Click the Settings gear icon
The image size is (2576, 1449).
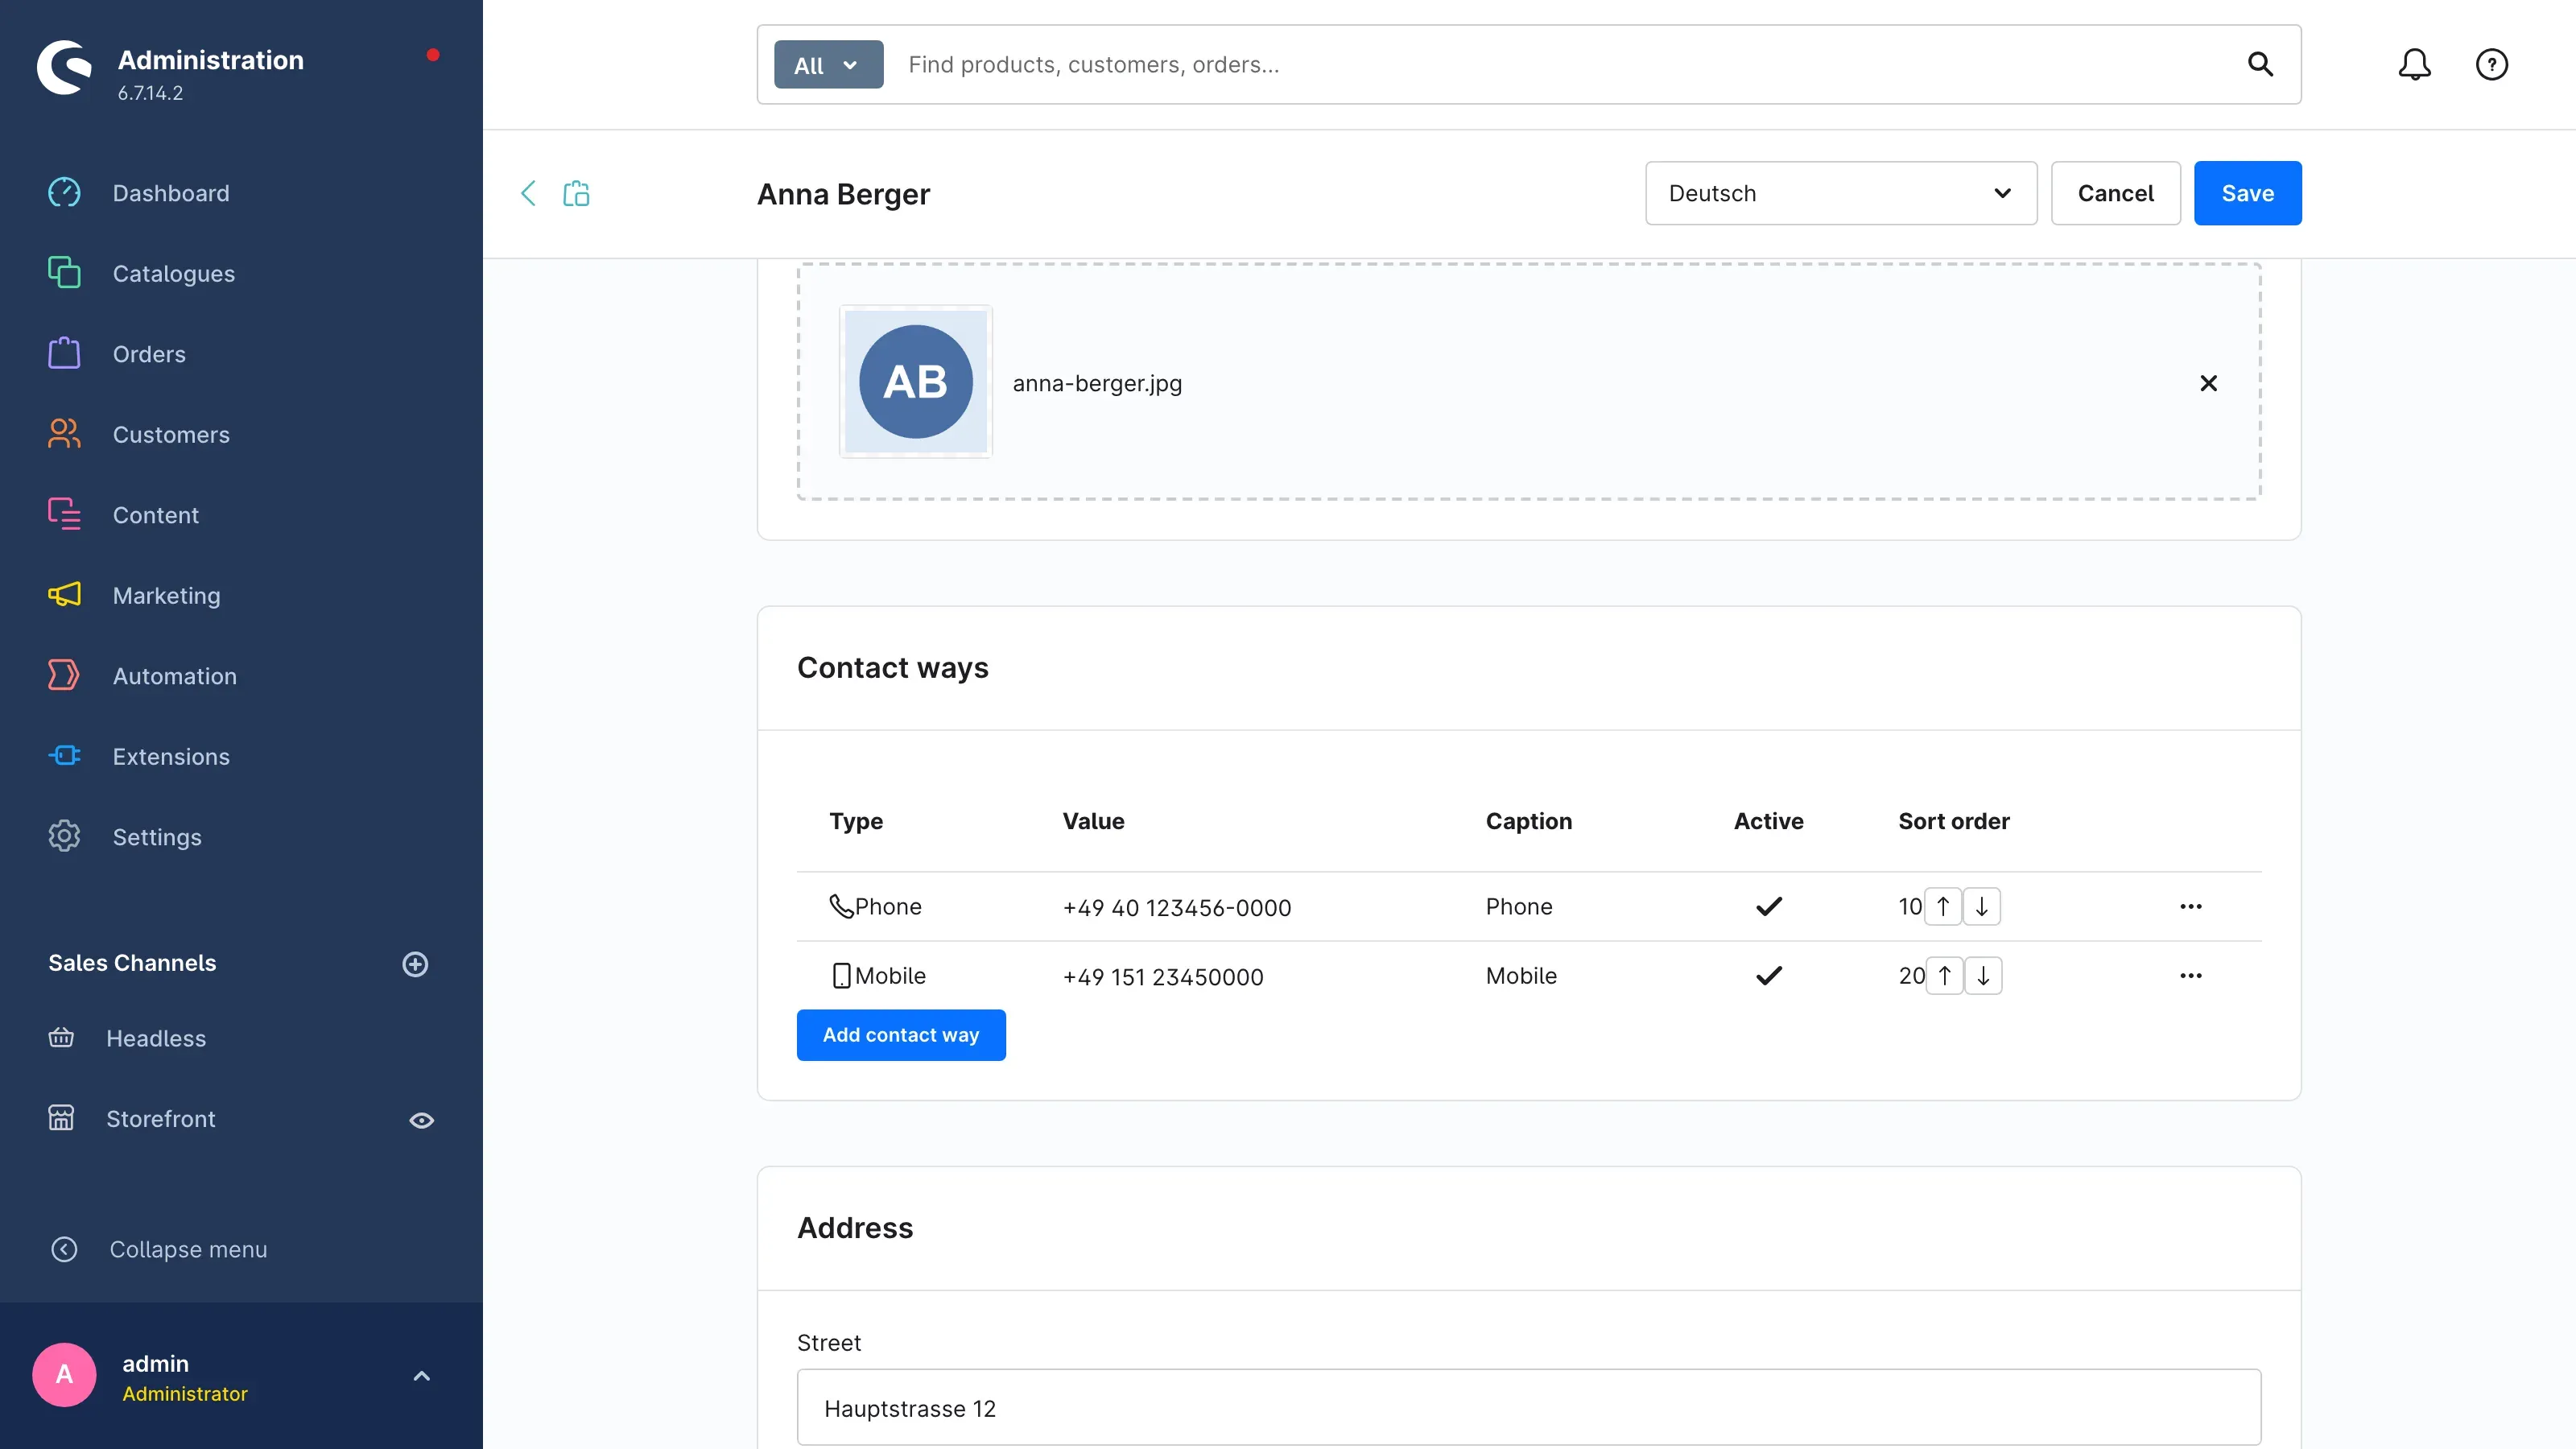coord(64,836)
